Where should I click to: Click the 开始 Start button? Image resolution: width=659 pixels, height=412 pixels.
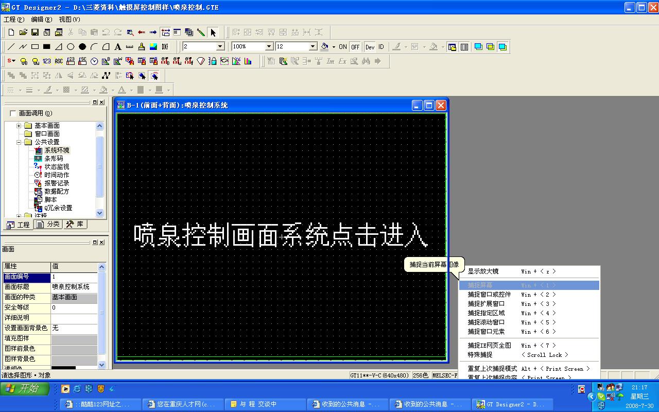(25, 389)
